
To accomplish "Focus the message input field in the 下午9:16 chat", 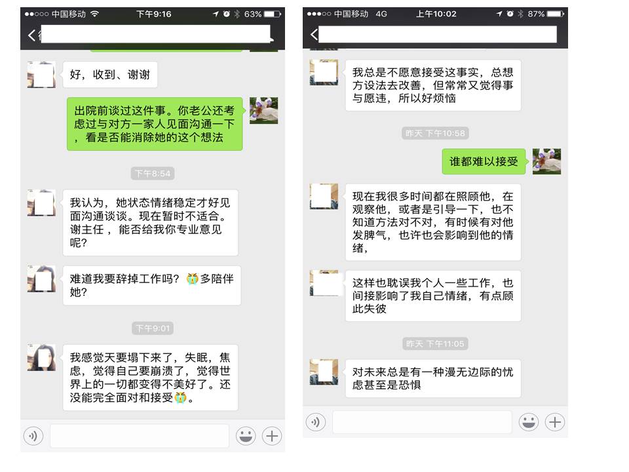I will (139, 436).
